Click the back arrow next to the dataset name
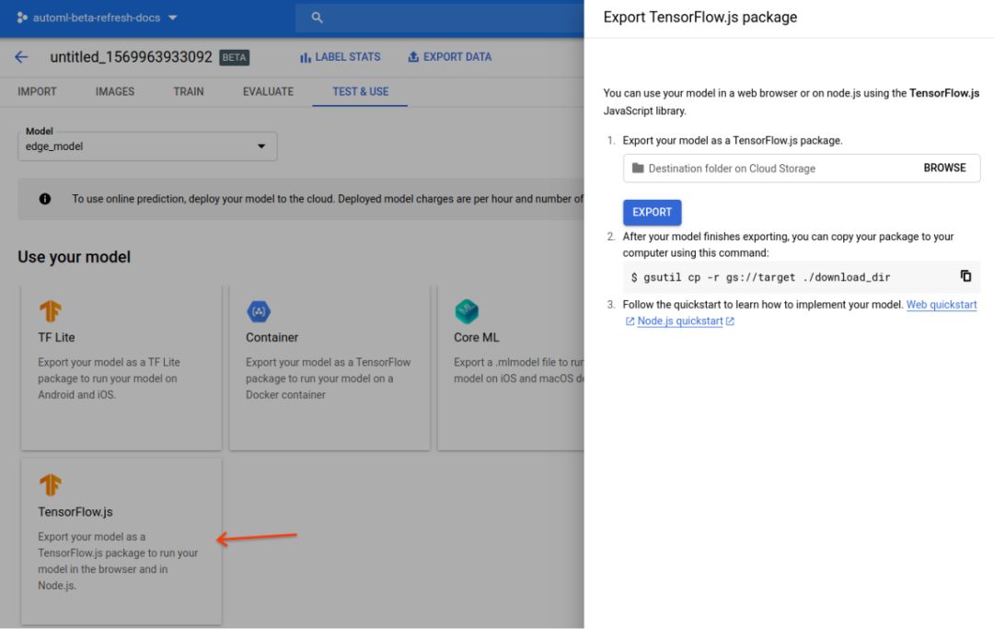Image resolution: width=994 pixels, height=629 pixels. (x=21, y=57)
